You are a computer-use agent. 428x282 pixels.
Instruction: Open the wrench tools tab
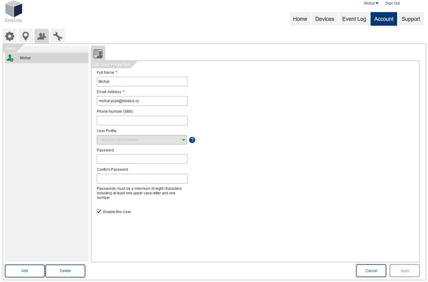tap(57, 36)
